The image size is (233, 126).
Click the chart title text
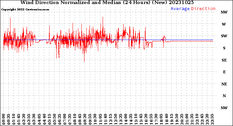[x=107, y=2]
